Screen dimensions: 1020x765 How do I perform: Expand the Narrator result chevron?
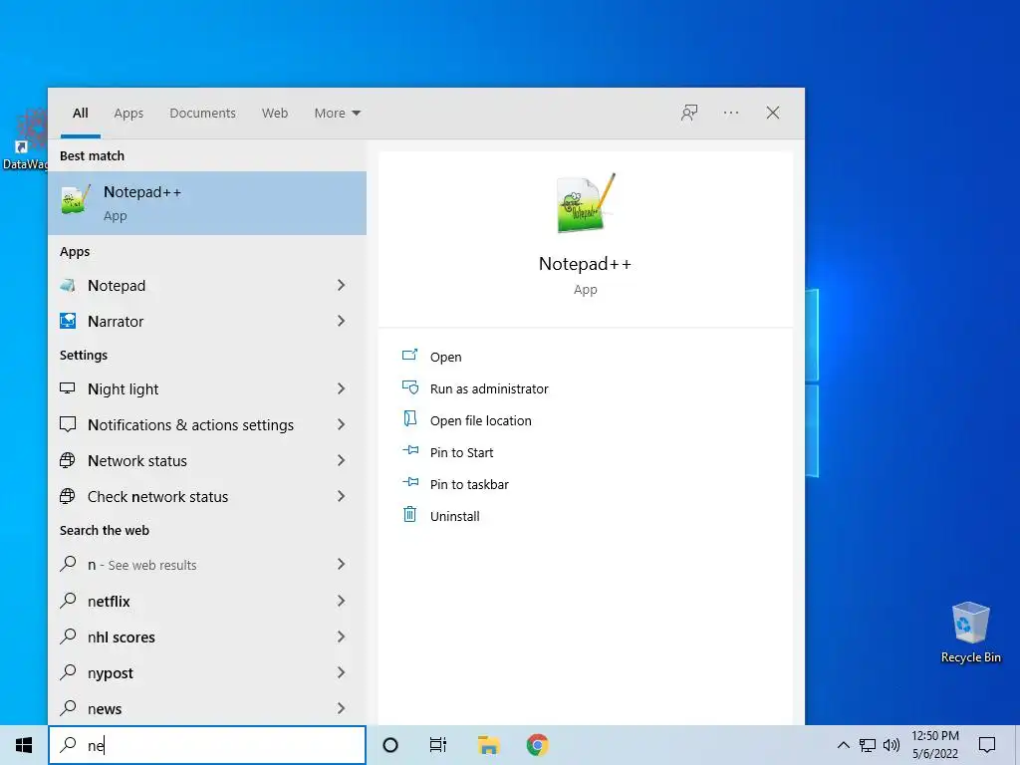(341, 321)
